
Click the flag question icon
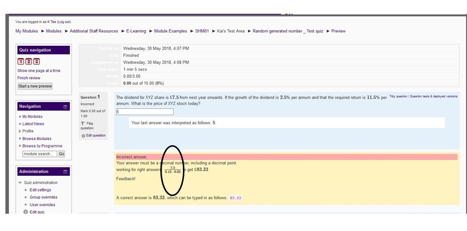tap(83, 123)
